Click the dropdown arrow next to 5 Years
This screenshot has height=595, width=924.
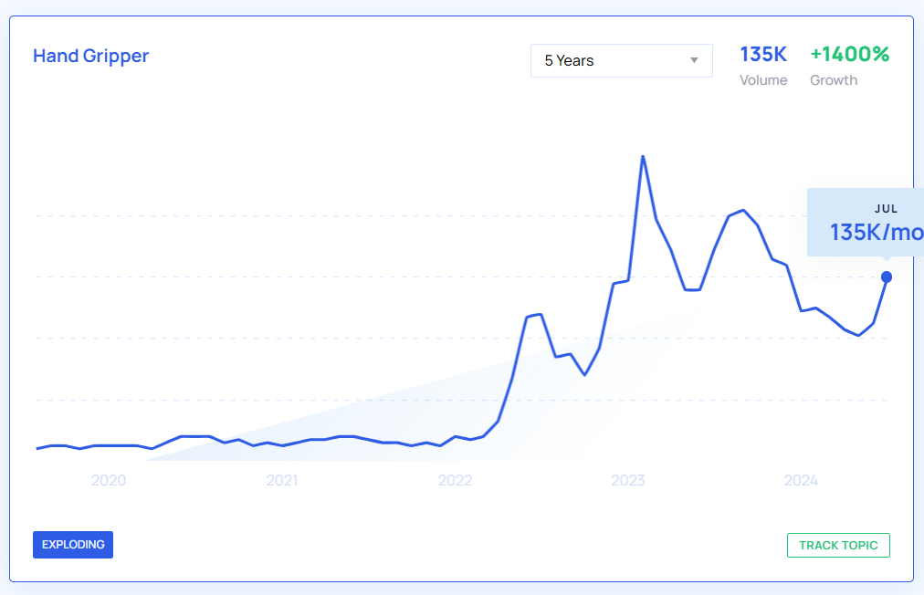pyautogui.click(x=694, y=60)
